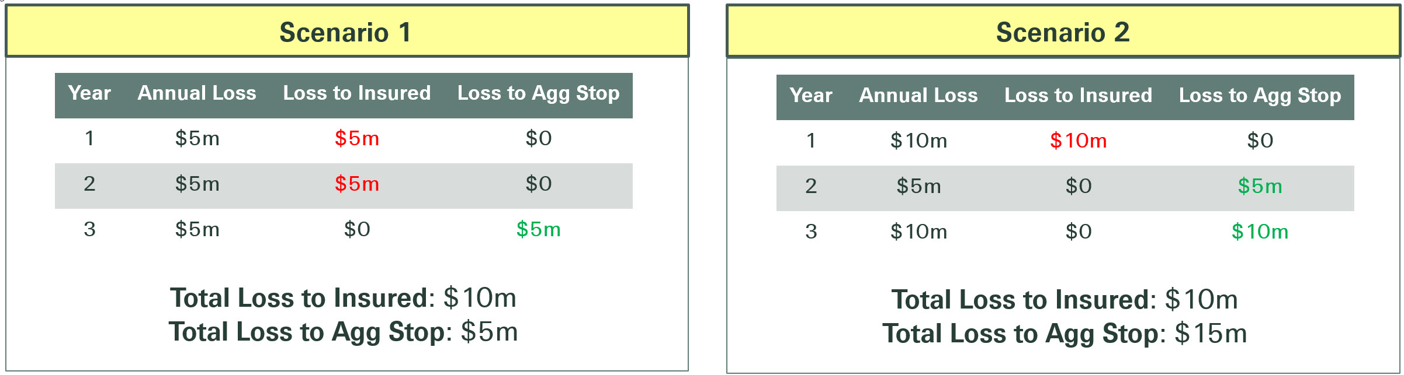This screenshot has width=1404, height=375.
Task: Click Total Loss to Agg Stop $15m text
Action: pos(1065,334)
